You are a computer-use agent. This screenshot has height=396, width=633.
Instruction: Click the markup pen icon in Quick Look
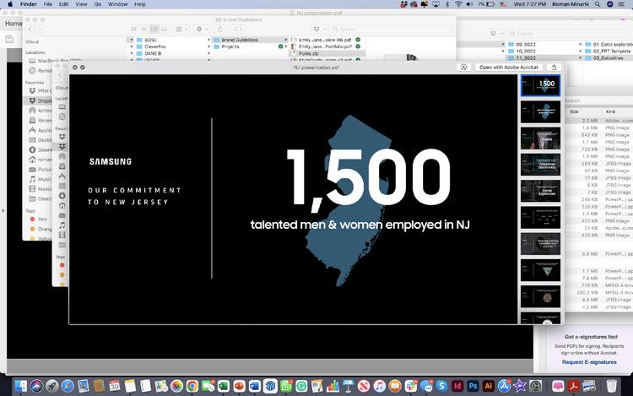pos(463,67)
